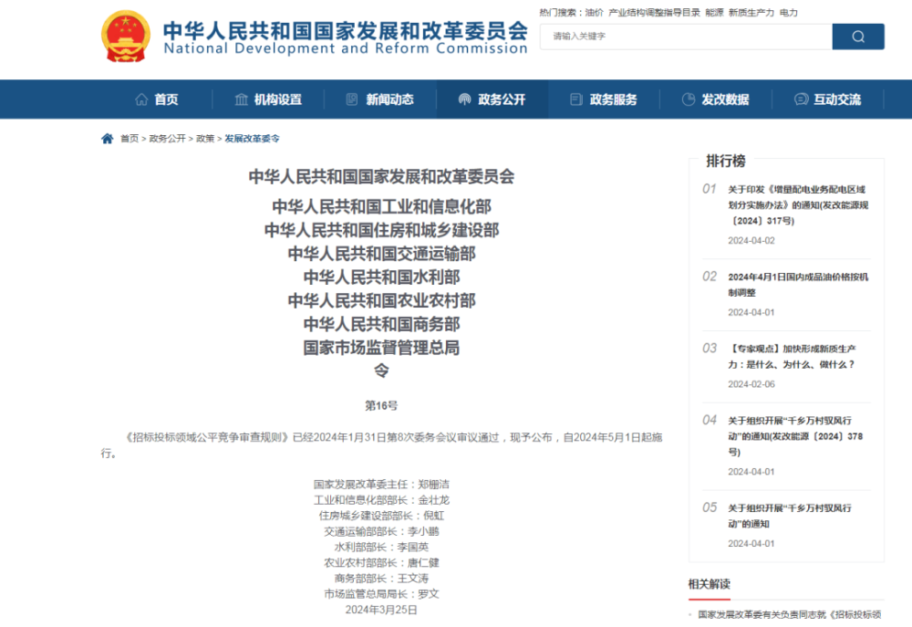Select hot search keyword 油价

pyautogui.click(x=594, y=13)
